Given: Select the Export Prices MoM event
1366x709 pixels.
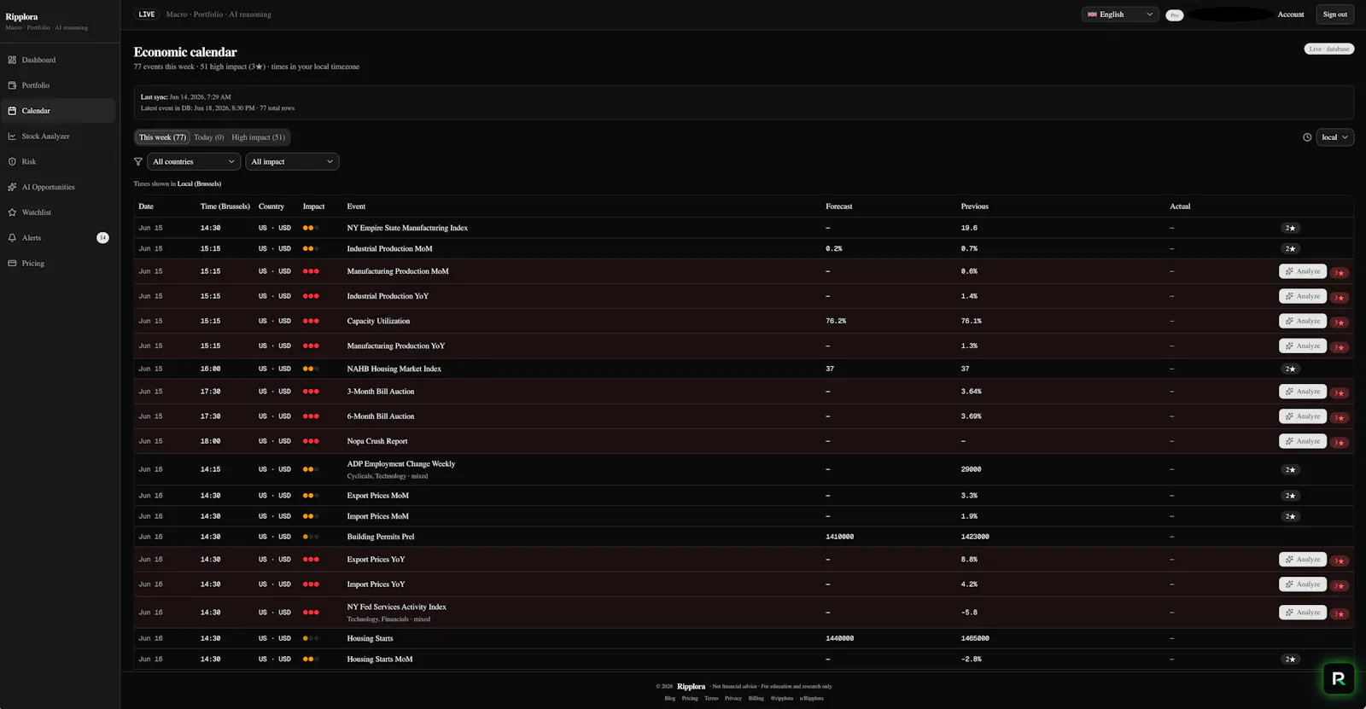Looking at the screenshot, I should pyautogui.click(x=744, y=496).
